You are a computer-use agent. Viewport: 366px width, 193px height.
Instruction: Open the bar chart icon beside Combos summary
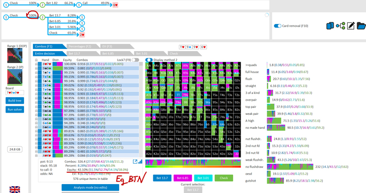click(140, 162)
